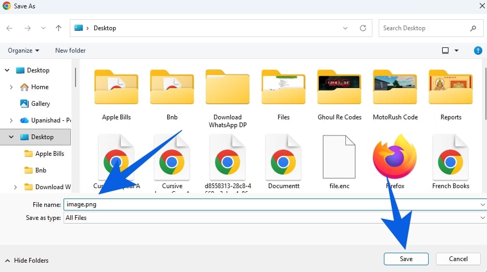Select the MotoRush Code folder
487x272 pixels.
click(x=395, y=95)
